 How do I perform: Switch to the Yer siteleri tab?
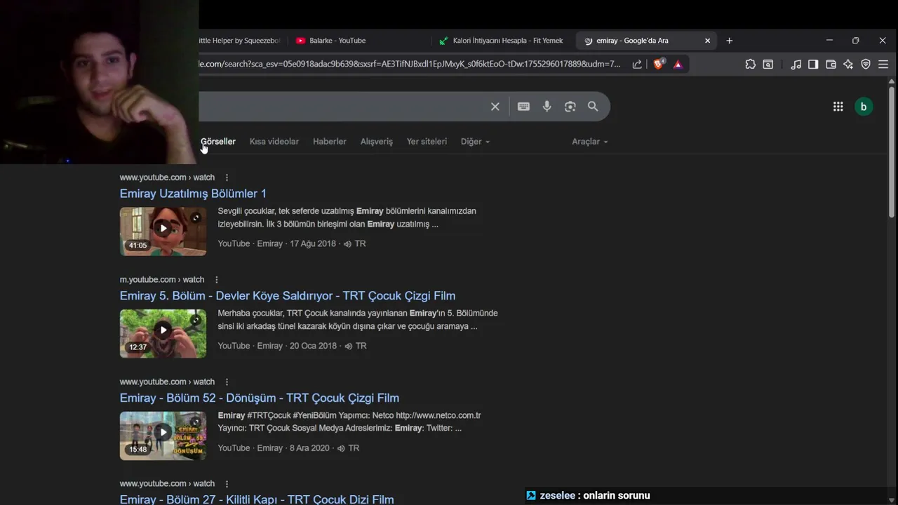(427, 142)
